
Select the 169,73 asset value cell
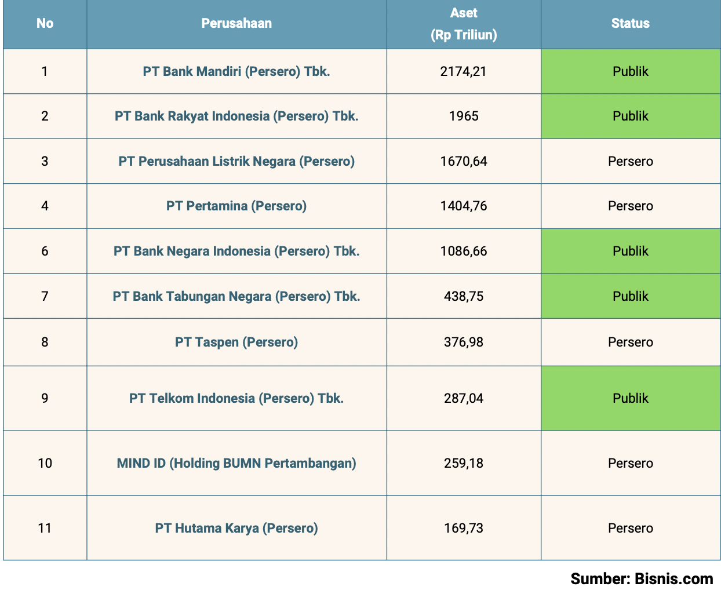click(x=464, y=528)
